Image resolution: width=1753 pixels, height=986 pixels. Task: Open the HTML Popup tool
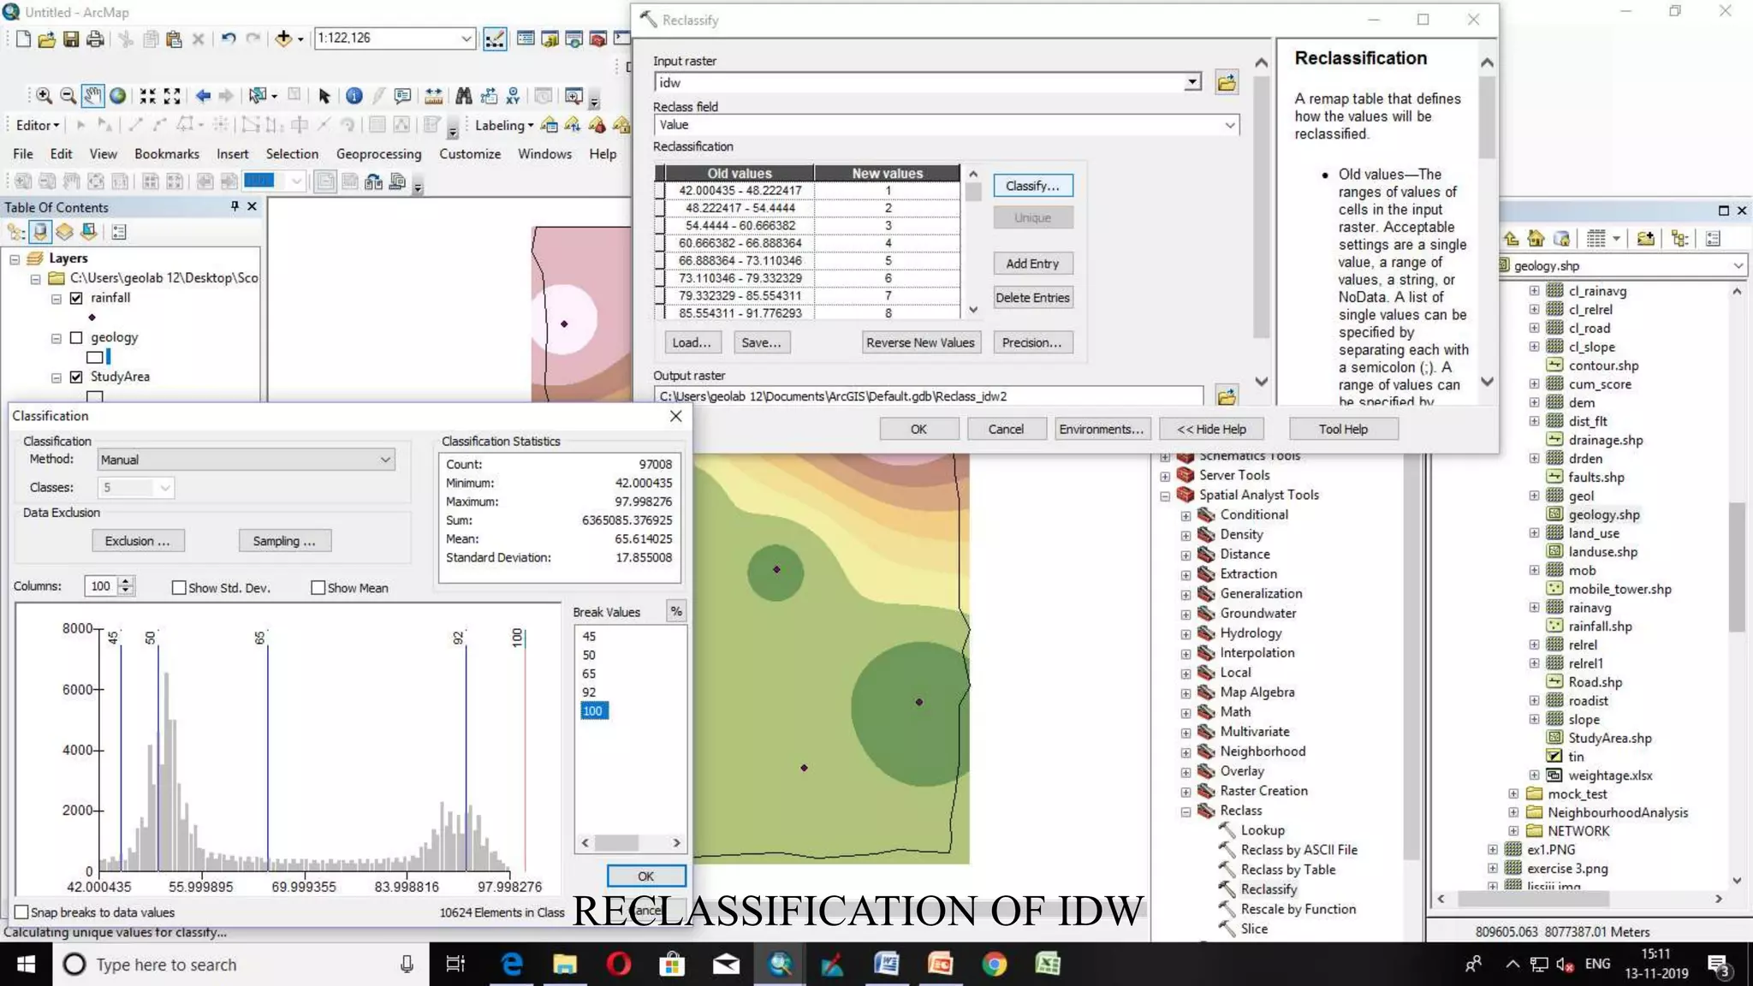(x=403, y=96)
